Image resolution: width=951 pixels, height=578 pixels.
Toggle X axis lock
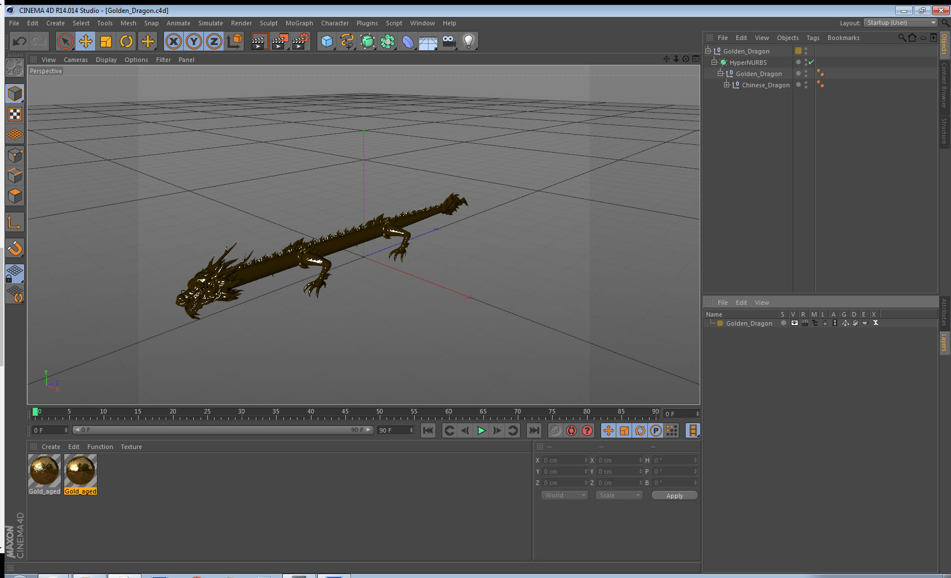174,41
